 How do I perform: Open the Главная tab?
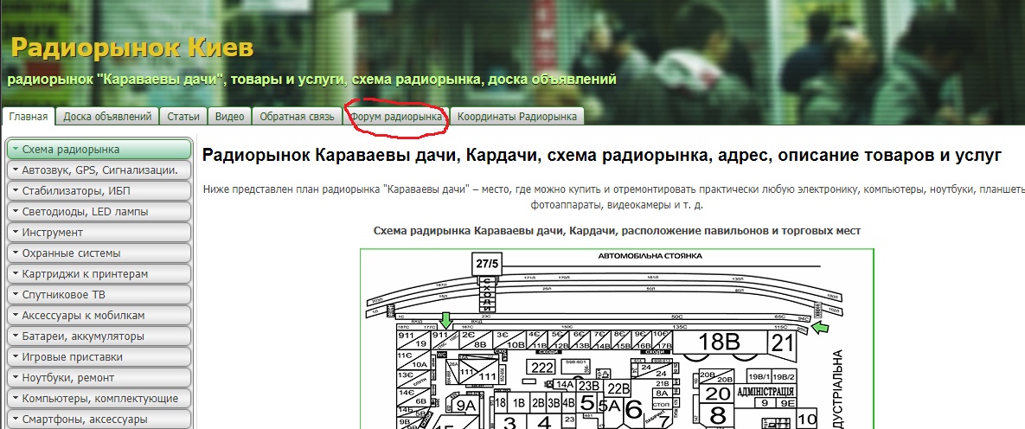(x=29, y=117)
